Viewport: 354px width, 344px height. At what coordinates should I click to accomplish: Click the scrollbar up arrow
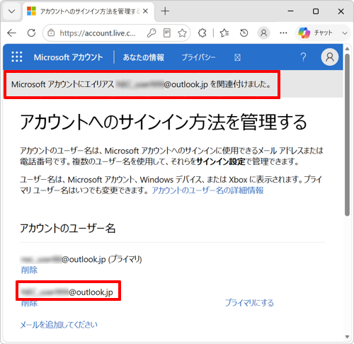coord(347,49)
